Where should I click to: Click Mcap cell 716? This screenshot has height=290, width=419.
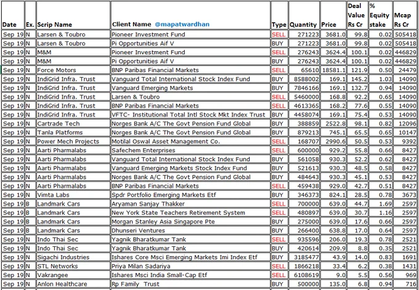coord(405,284)
